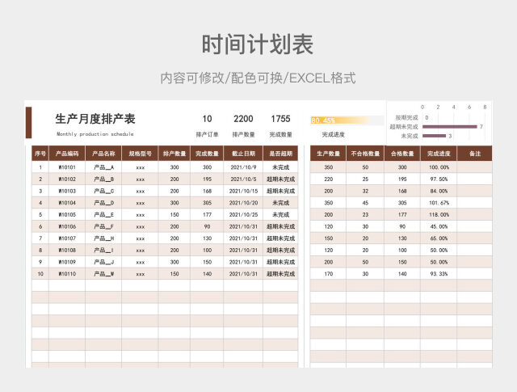
Task: Click the 93.33% progress cell
Action: pyautogui.click(x=439, y=274)
